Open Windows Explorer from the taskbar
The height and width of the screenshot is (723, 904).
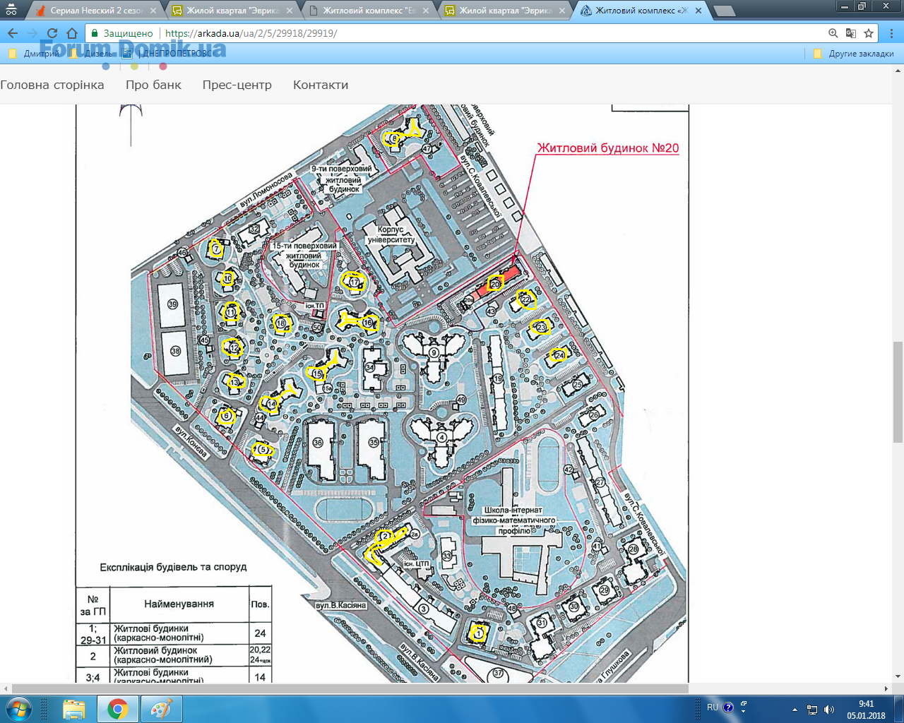click(74, 708)
